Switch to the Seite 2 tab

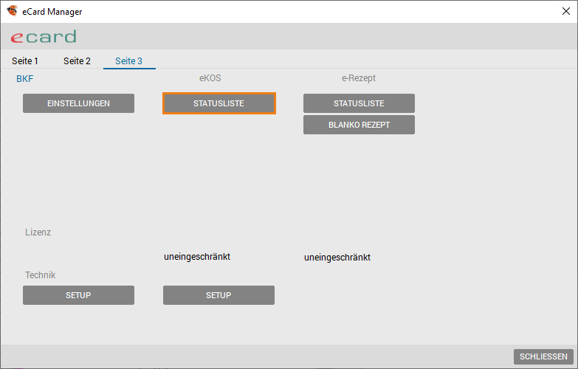[x=77, y=61]
